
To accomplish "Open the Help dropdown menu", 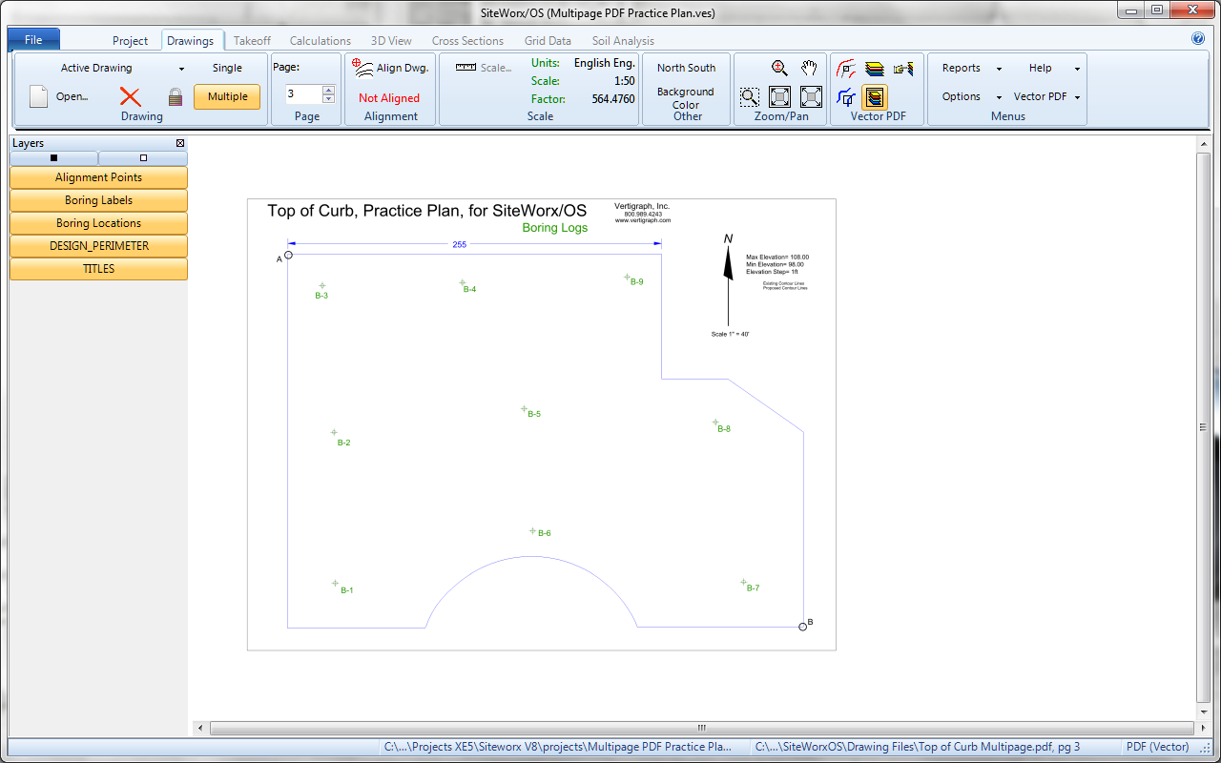I will pos(1053,68).
